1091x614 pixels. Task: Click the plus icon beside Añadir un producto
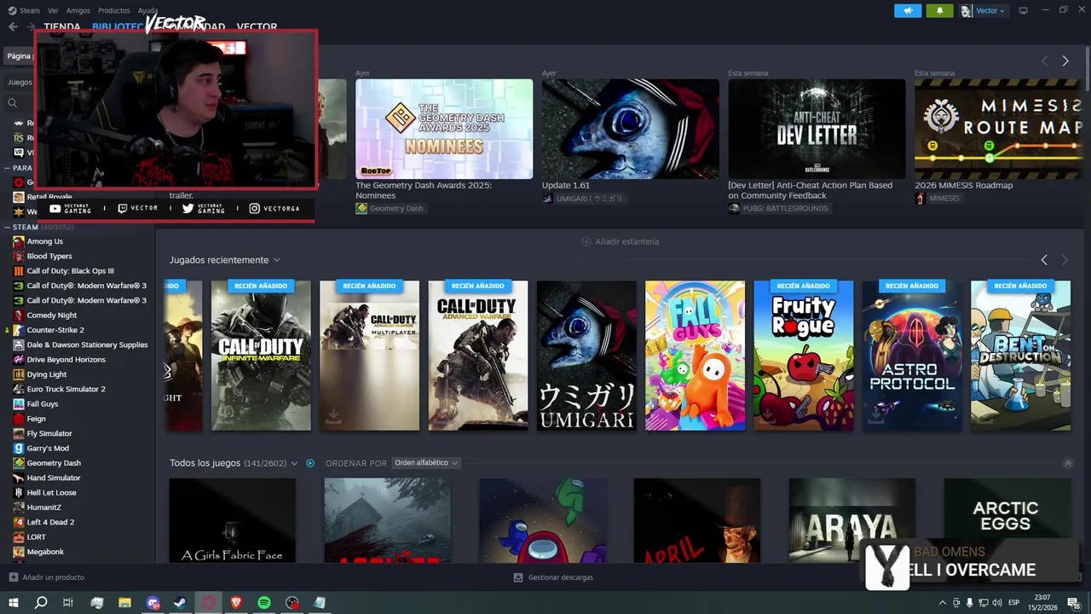click(x=13, y=577)
